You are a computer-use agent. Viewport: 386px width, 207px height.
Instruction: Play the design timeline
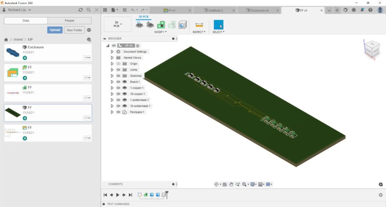(x=118, y=195)
